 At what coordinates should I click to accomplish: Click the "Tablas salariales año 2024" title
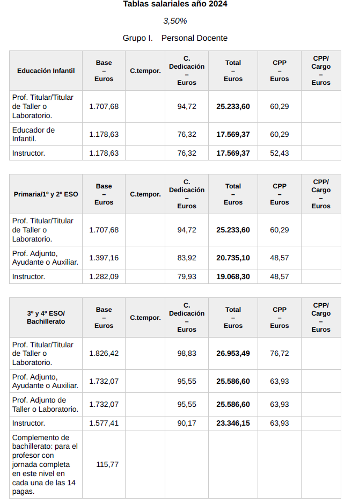pos(175,4)
